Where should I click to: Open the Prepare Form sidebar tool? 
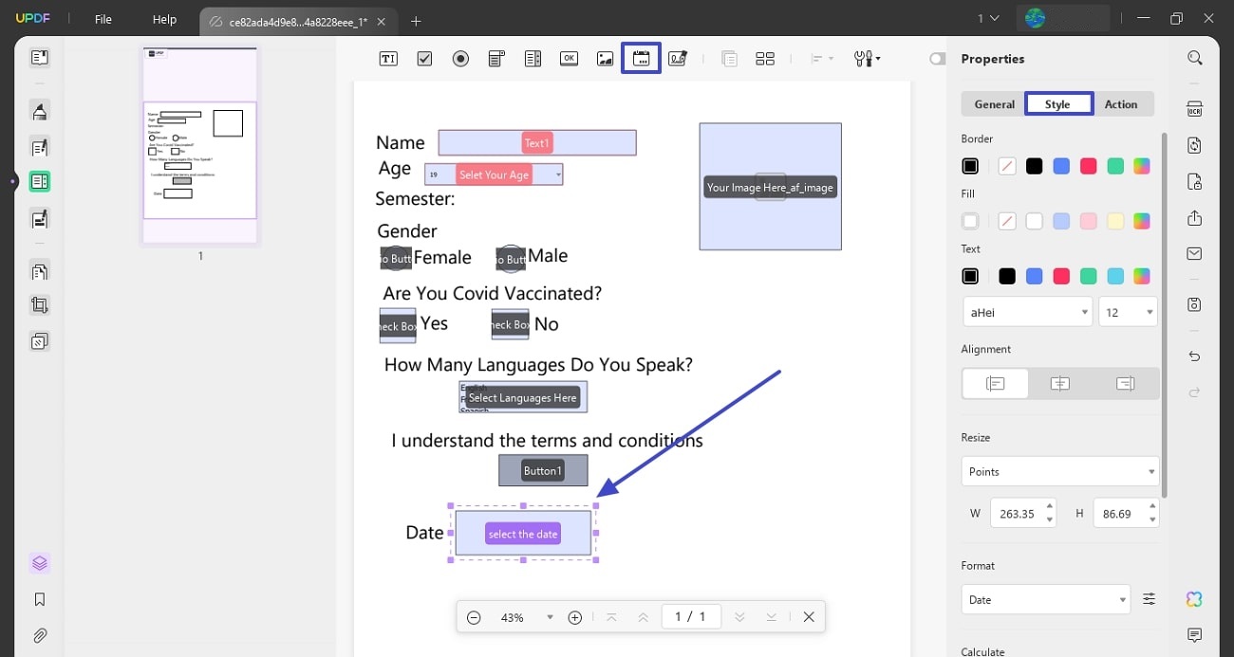(39, 181)
